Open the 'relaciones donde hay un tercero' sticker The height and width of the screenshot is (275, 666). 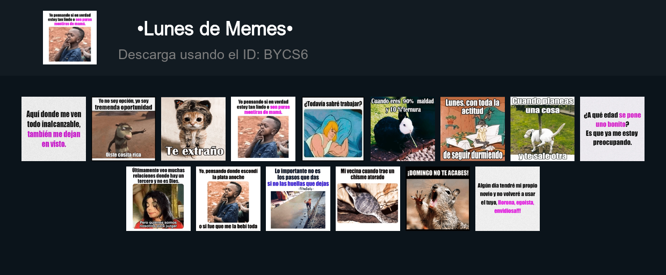158,199
